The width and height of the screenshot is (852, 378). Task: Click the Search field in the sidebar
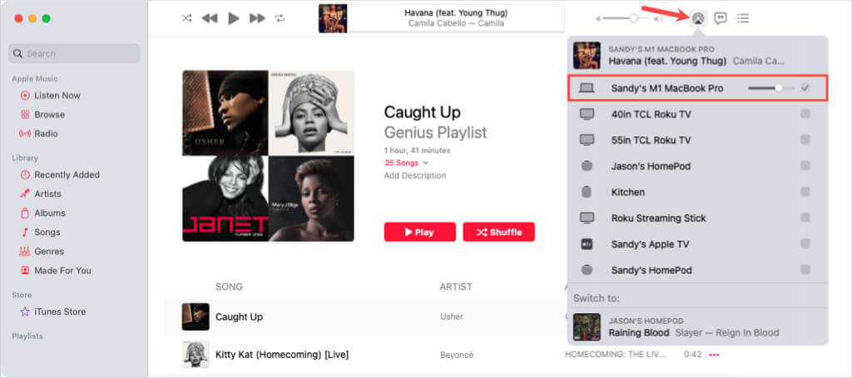pyautogui.click(x=74, y=54)
